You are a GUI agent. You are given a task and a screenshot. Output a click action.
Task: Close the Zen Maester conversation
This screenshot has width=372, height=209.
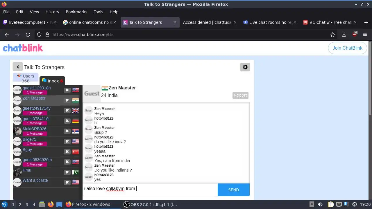67,100
